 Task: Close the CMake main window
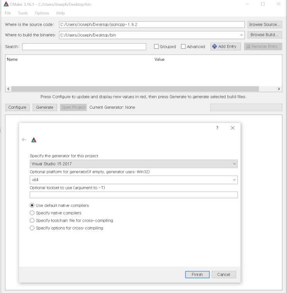click(x=279, y=4)
